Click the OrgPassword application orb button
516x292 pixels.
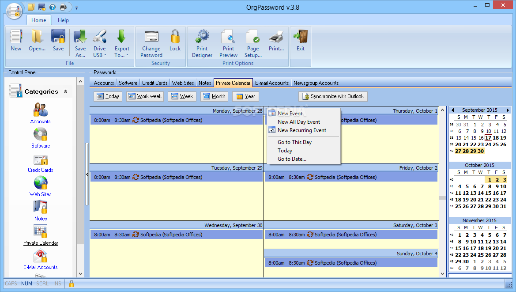click(x=14, y=11)
